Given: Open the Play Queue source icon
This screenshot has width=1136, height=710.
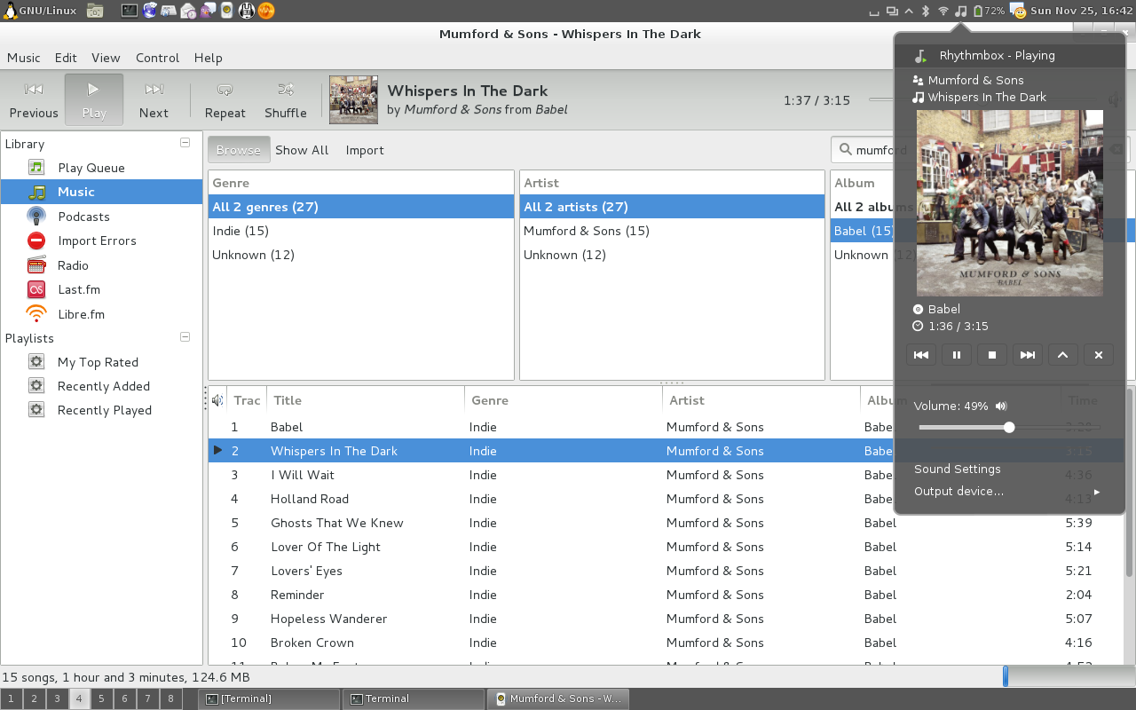Looking at the screenshot, I should point(36,167).
